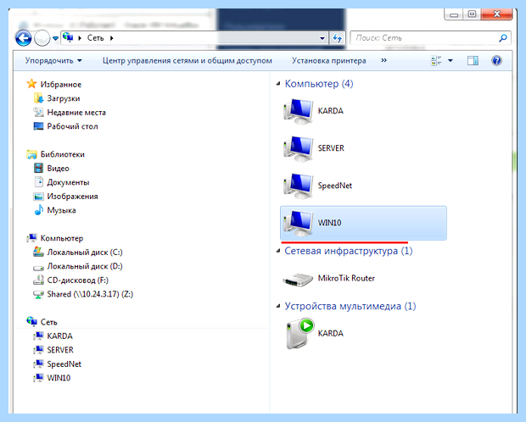Open Локальный диск (C:)
Viewport: 526px width, 422px height.
[85, 252]
